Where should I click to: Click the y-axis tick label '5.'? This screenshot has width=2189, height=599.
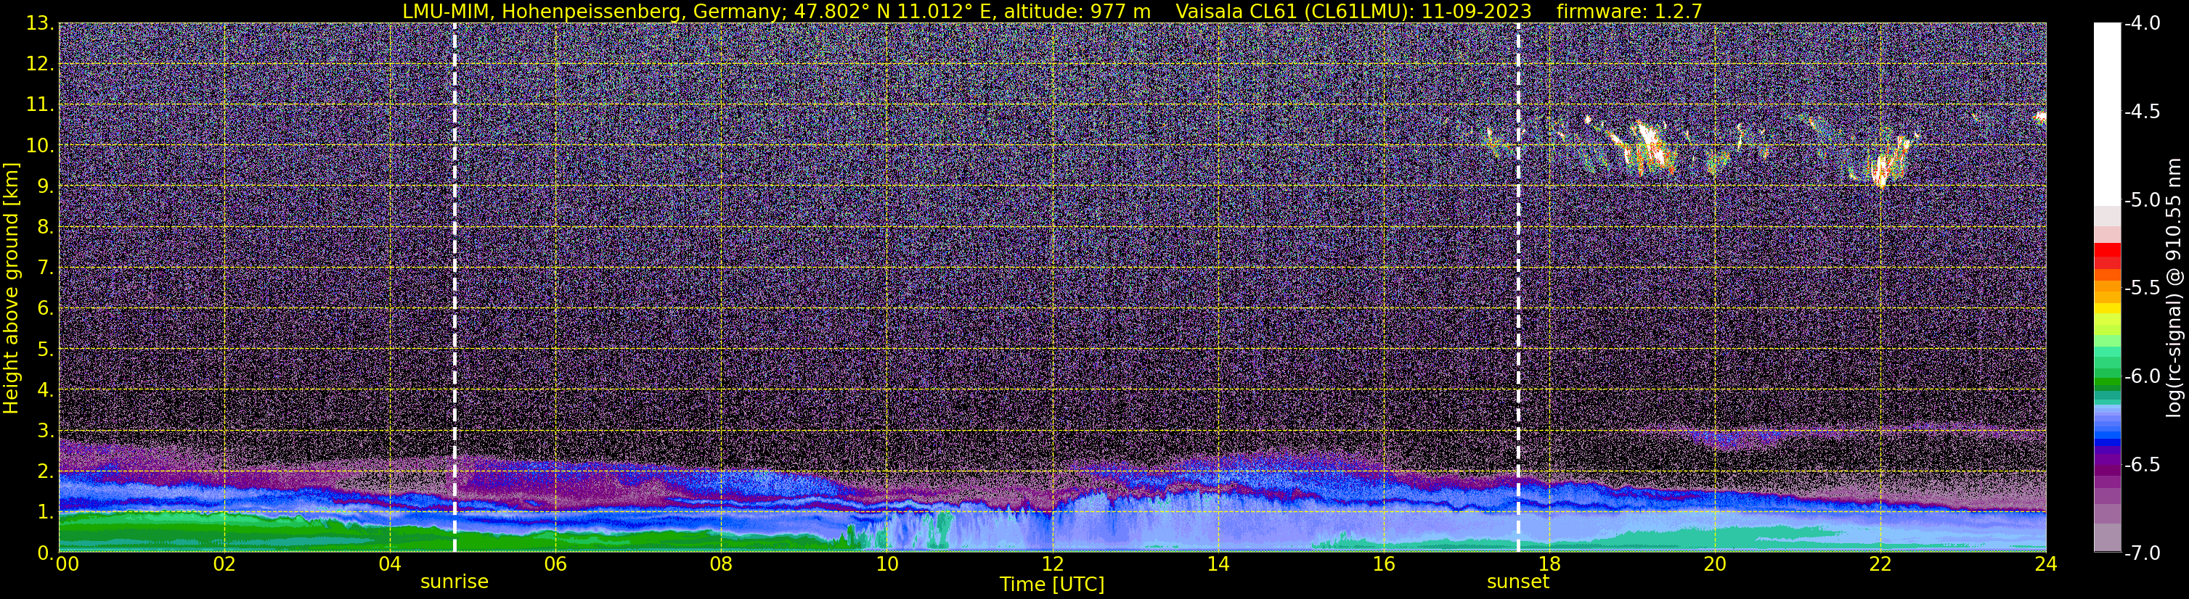click(46, 350)
